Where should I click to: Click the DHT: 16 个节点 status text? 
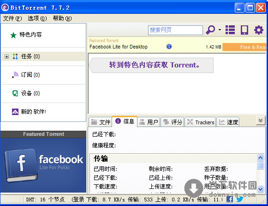[45, 200]
